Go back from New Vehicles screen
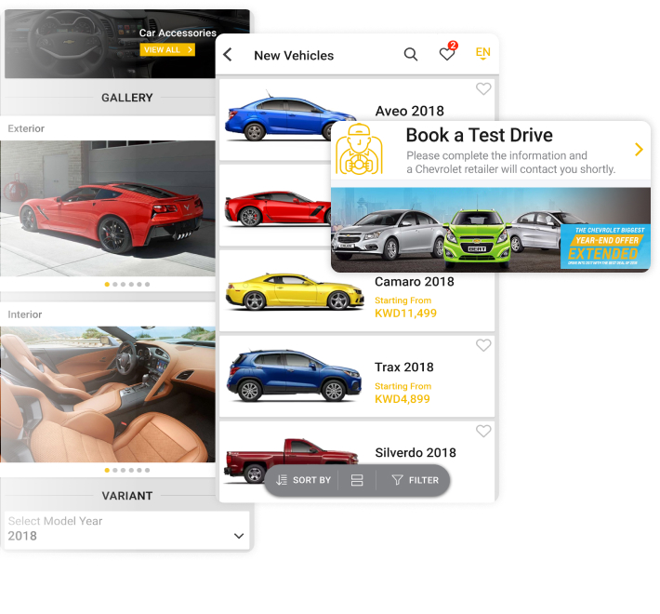 228,55
